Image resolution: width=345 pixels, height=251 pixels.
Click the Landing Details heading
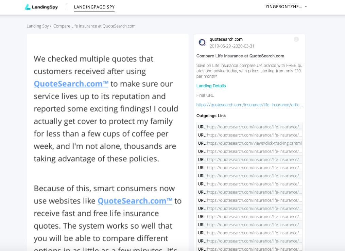click(211, 86)
